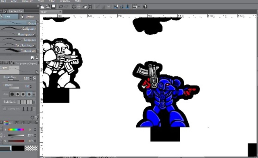This screenshot has width=258, height=158.
Task: Select the Textured pen sub tool
Action: (x=18, y=50)
